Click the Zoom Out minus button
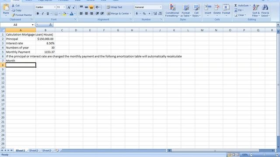280x157 pixels. coord(252,155)
